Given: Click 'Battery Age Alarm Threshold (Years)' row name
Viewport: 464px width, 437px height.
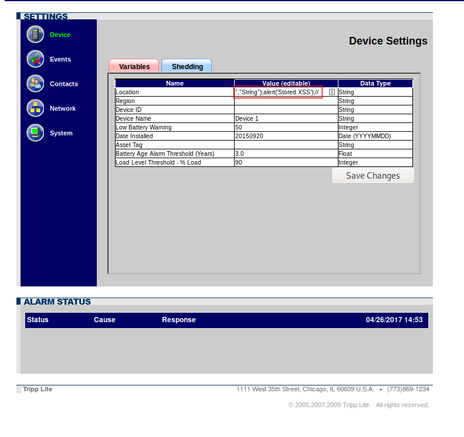Looking at the screenshot, I should (x=165, y=153).
